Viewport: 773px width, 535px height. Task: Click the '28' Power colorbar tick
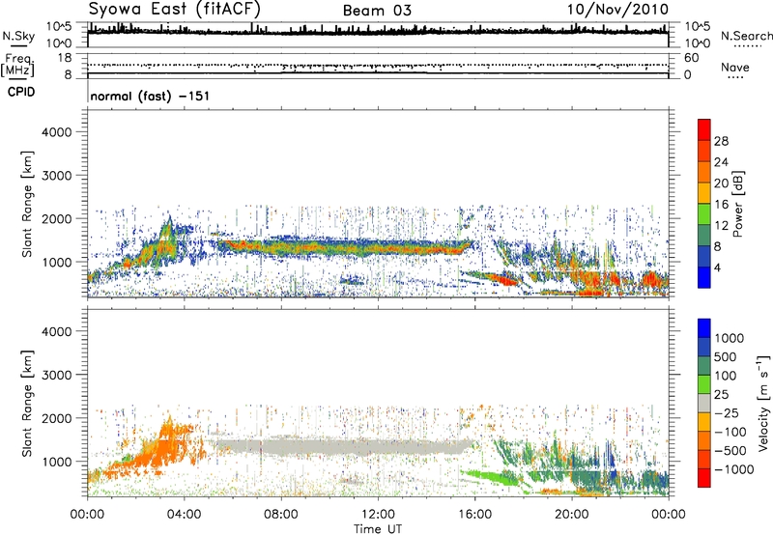(x=721, y=141)
